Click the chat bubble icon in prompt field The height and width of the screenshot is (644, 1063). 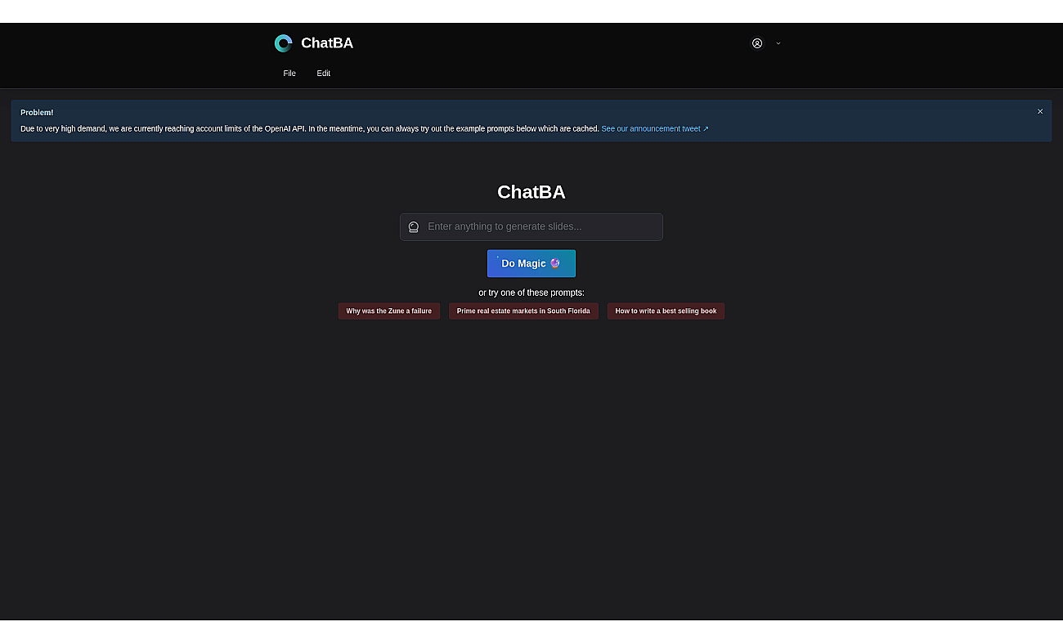(x=414, y=227)
